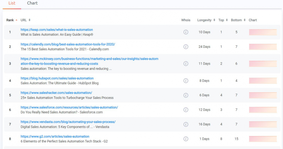
Task: Open saleshacker.com sales-automation link
Action: point(56,93)
